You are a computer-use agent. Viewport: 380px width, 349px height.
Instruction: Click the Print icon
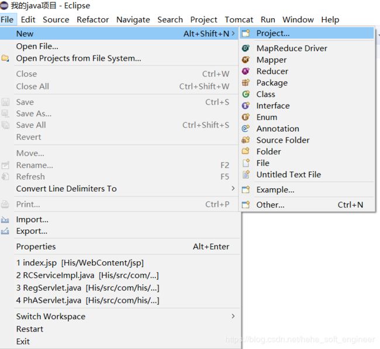click(5, 204)
